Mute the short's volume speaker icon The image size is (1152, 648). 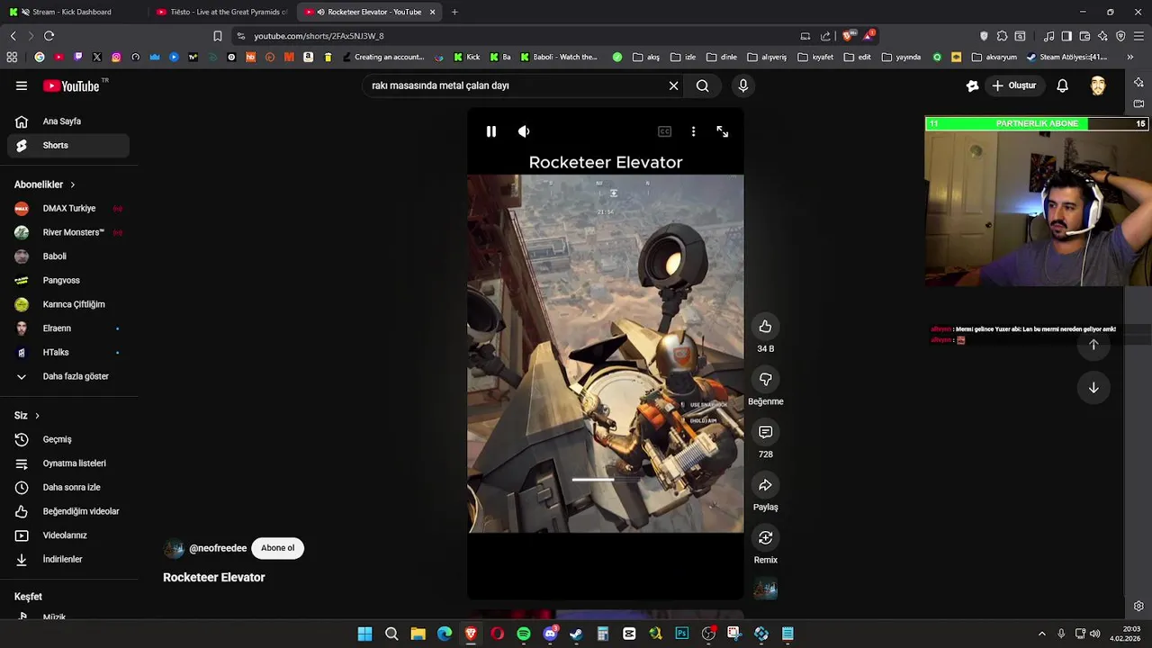[524, 131]
